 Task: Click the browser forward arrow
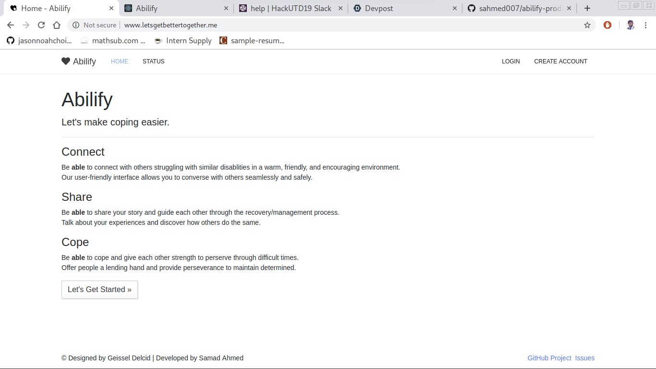click(26, 25)
